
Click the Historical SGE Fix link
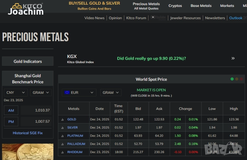[28, 133]
